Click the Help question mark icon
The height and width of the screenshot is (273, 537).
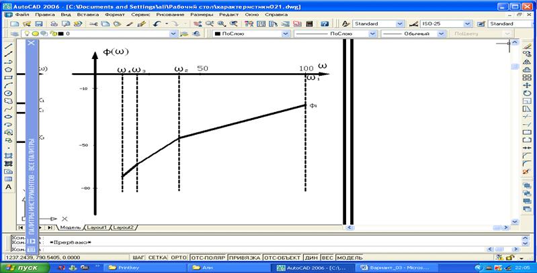pos(325,24)
